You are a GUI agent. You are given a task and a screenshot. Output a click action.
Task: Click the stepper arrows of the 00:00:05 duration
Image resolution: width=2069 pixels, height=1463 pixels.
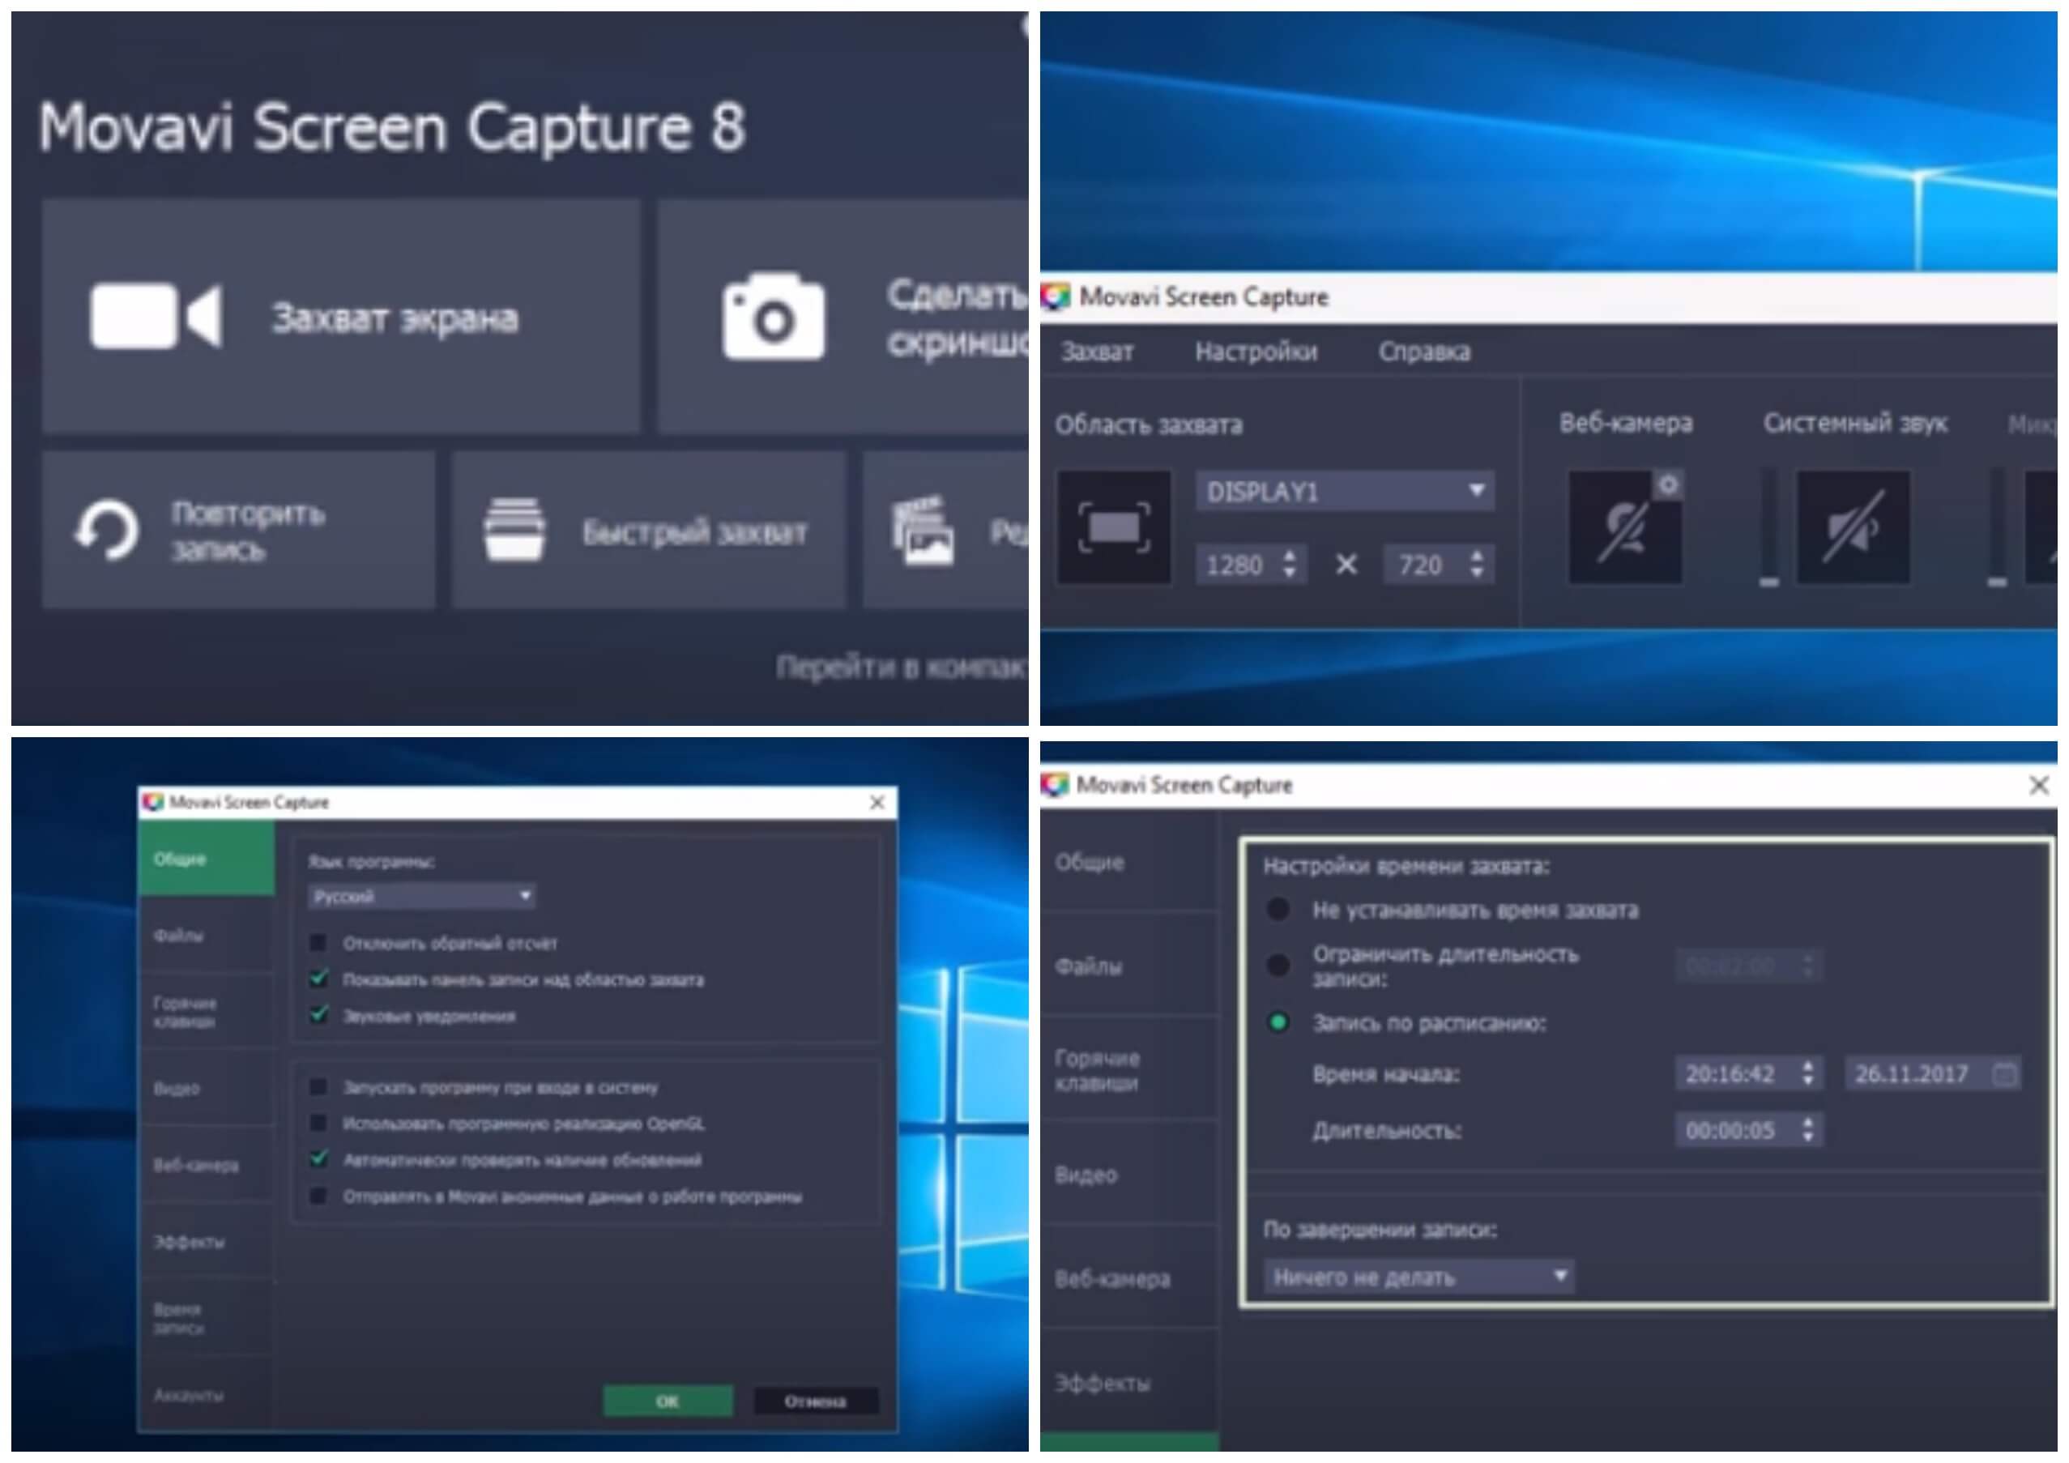1807,1130
